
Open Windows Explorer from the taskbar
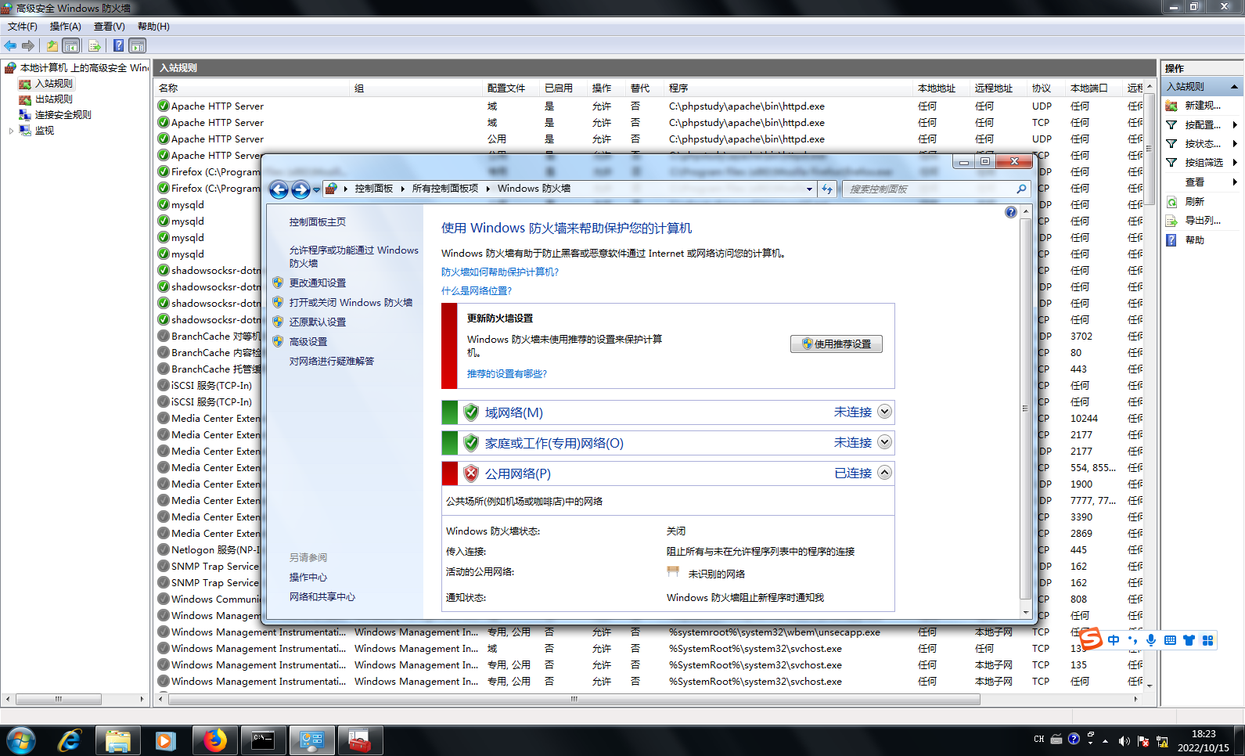(117, 740)
